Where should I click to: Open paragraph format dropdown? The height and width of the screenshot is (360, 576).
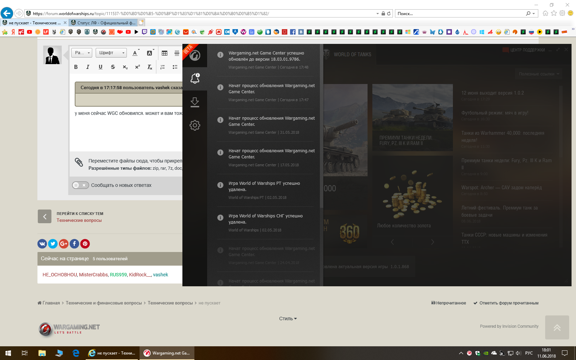pos(82,53)
